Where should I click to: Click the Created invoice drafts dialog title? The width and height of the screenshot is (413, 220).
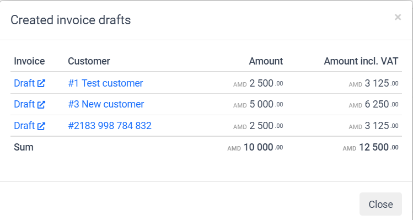click(x=71, y=20)
